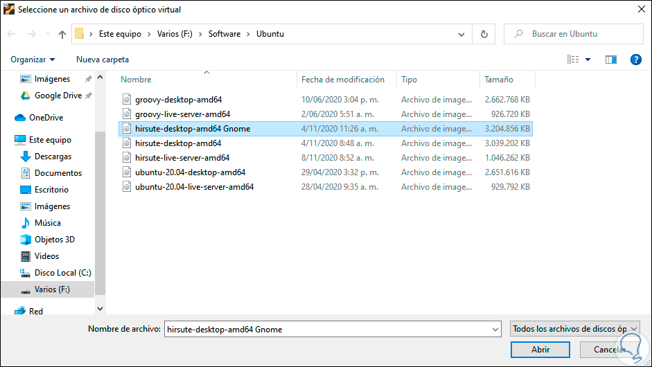Viewport: 652px width, 367px height.
Task: Open Red network in sidebar
Action: click(x=36, y=311)
